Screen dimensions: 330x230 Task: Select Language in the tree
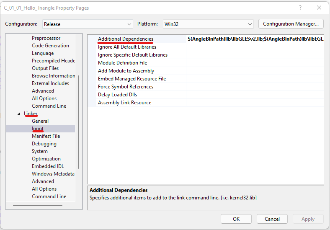coord(43,53)
